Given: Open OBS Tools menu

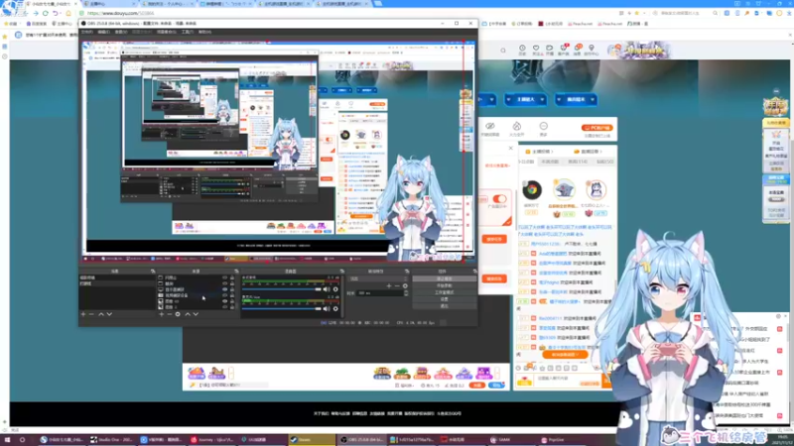Looking at the screenshot, I should [x=188, y=32].
